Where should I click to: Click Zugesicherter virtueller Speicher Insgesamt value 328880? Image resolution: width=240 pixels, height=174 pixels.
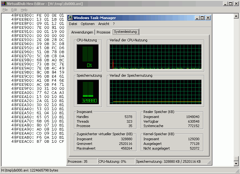(126, 139)
